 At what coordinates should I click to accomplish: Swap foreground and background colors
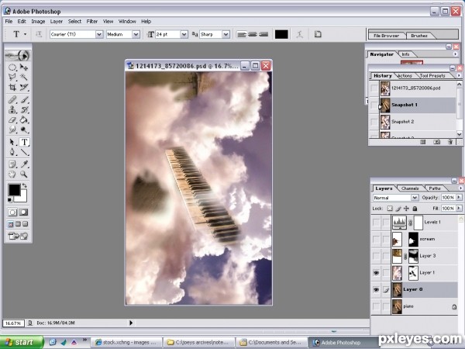[x=25, y=185]
